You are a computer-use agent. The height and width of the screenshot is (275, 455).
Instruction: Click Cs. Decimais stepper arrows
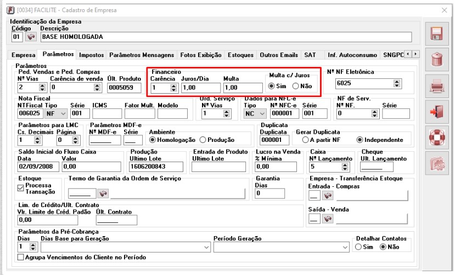pos(37,140)
